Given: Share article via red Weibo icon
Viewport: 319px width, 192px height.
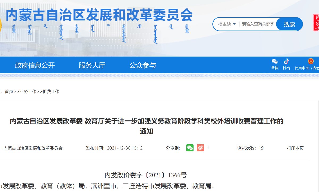Looking at the screenshot, I should [200, 148].
